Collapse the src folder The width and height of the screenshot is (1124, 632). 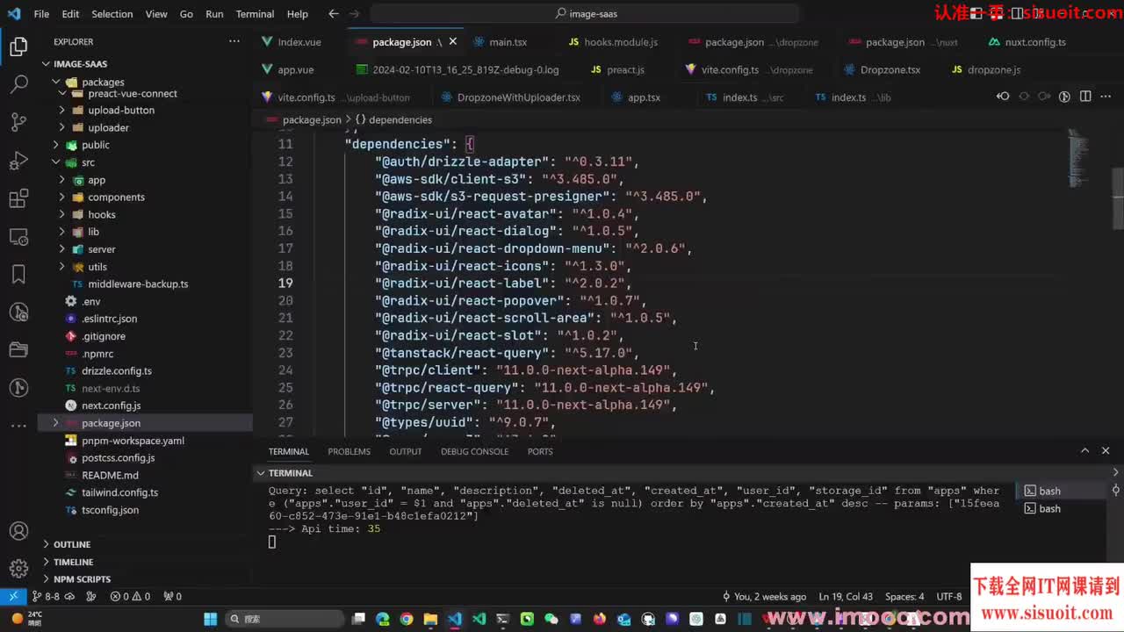(145, 162)
